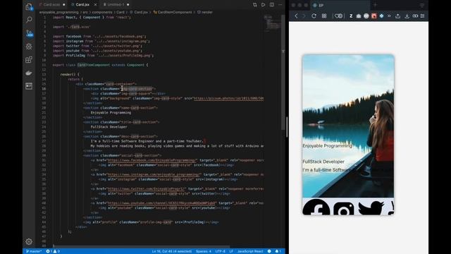The image size is (451, 254).
Task: Click the Twitter bird icon in the card
Action: [371, 208]
